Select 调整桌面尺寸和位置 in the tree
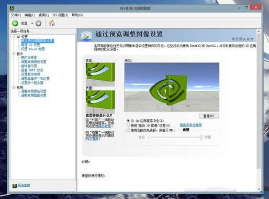Image resolution: width=269 pixels, height=199 pixels. point(35,78)
